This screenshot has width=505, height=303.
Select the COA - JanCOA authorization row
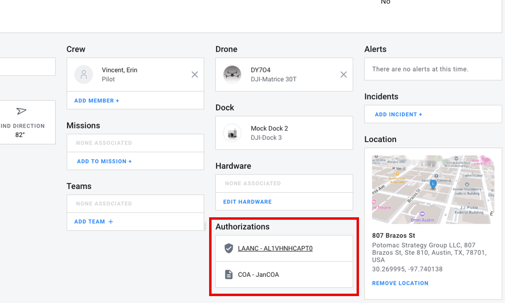(284, 275)
